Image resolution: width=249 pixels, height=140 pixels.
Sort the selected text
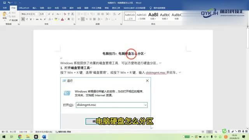[114, 14]
